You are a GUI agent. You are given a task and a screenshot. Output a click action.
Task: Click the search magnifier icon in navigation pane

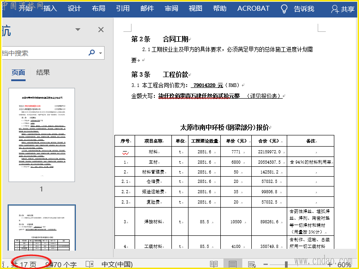[92, 53]
